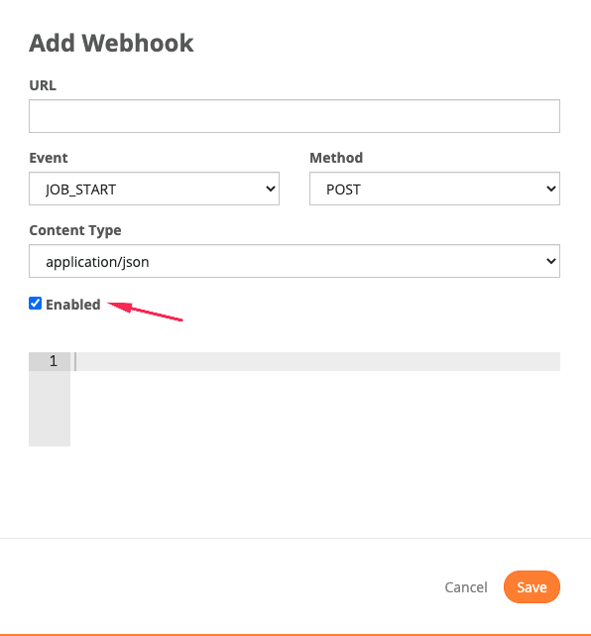This screenshot has height=636, width=591.
Task: Click the URL input field
Action: pyautogui.click(x=295, y=116)
